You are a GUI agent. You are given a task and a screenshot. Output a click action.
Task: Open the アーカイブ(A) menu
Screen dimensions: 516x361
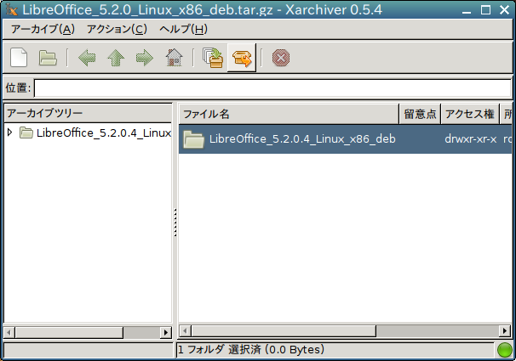pyautogui.click(x=43, y=29)
